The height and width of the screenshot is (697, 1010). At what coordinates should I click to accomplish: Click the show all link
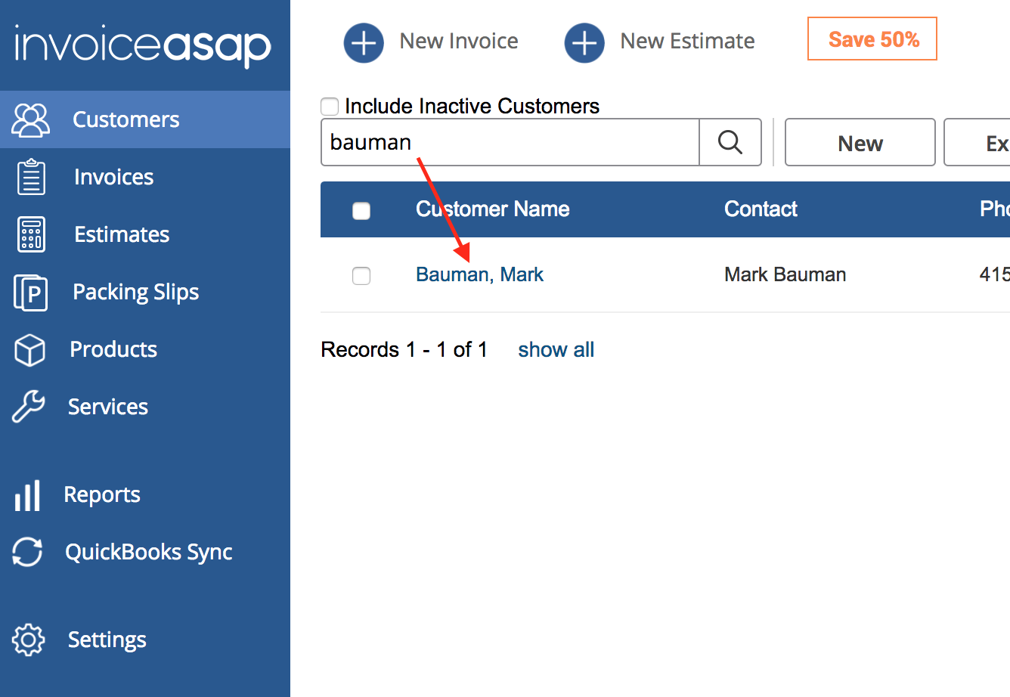(x=556, y=350)
